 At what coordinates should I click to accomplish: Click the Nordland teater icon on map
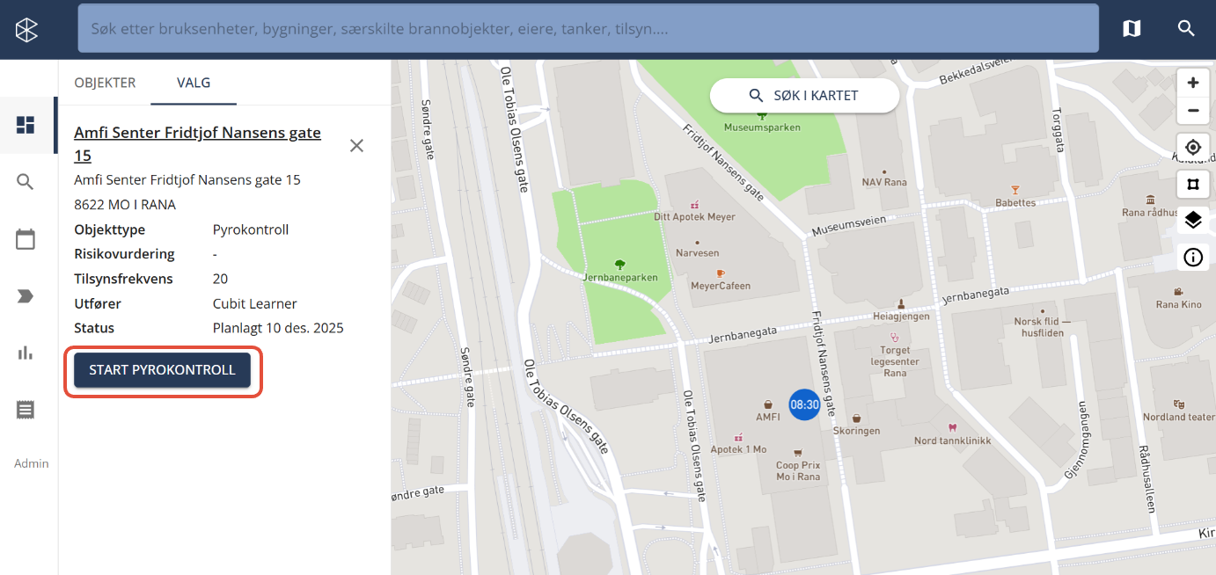point(1178,404)
